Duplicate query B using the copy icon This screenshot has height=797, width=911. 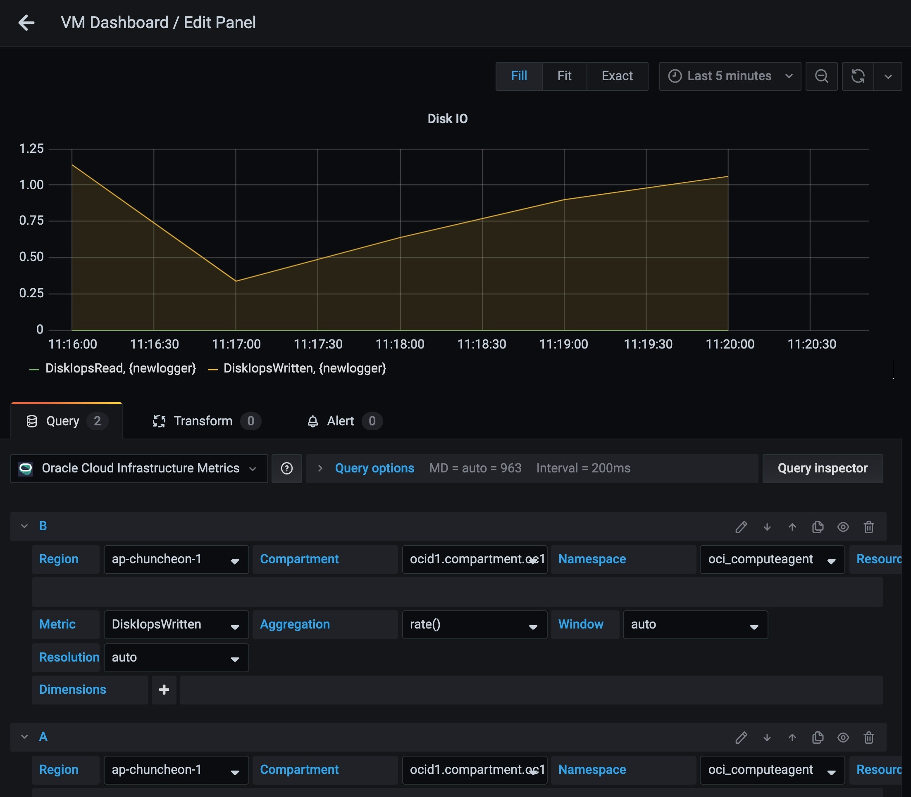[x=818, y=527]
